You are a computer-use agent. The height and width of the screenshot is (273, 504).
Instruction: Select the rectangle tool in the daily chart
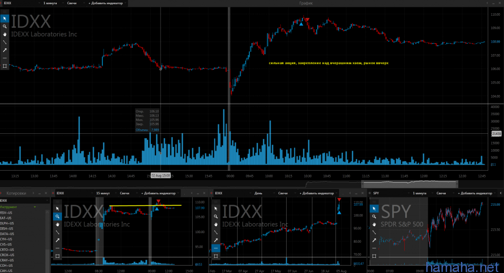coord(216,256)
